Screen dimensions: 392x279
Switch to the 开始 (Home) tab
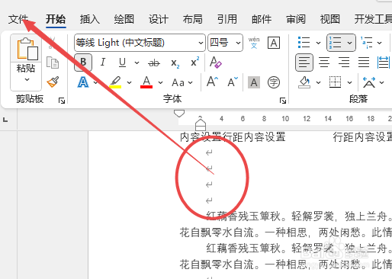coord(56,19)
